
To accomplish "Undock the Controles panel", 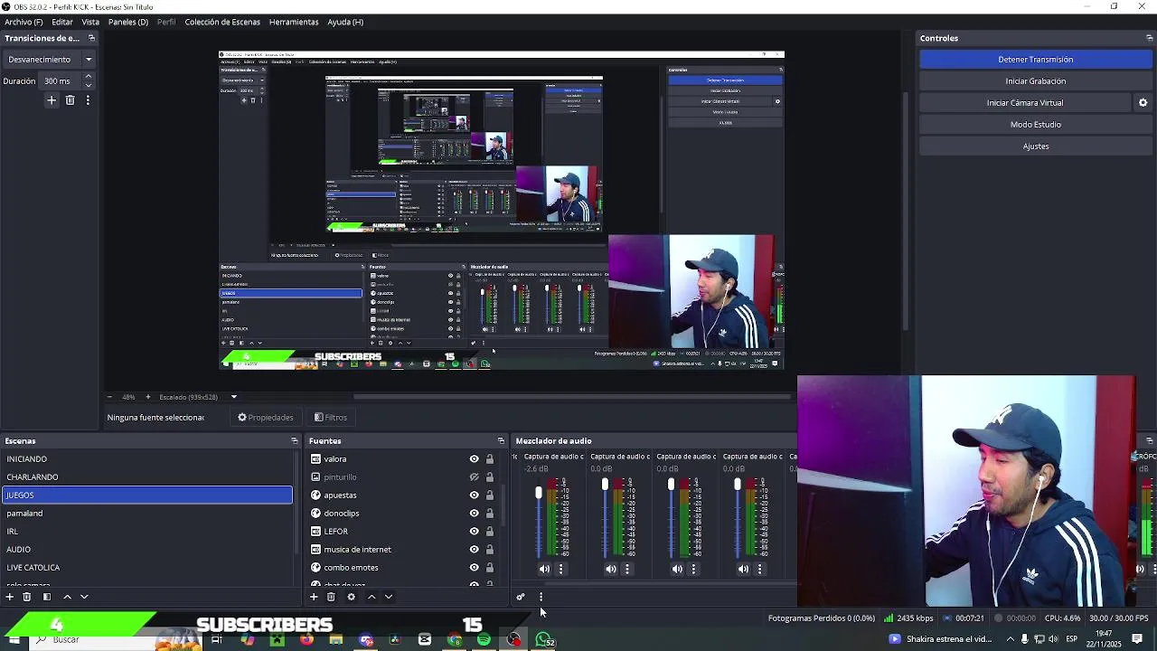I will [1149, 38].
